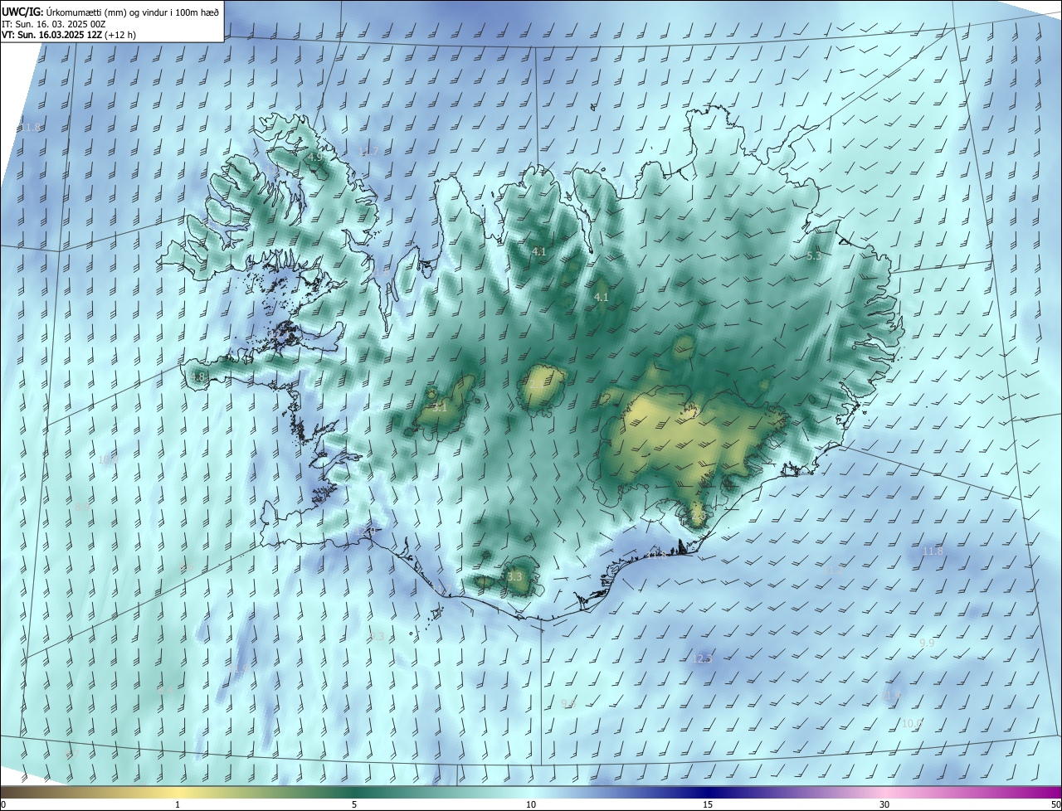Click the colorbar tick label '15'
1062x811 pixels.
[708, 805]
